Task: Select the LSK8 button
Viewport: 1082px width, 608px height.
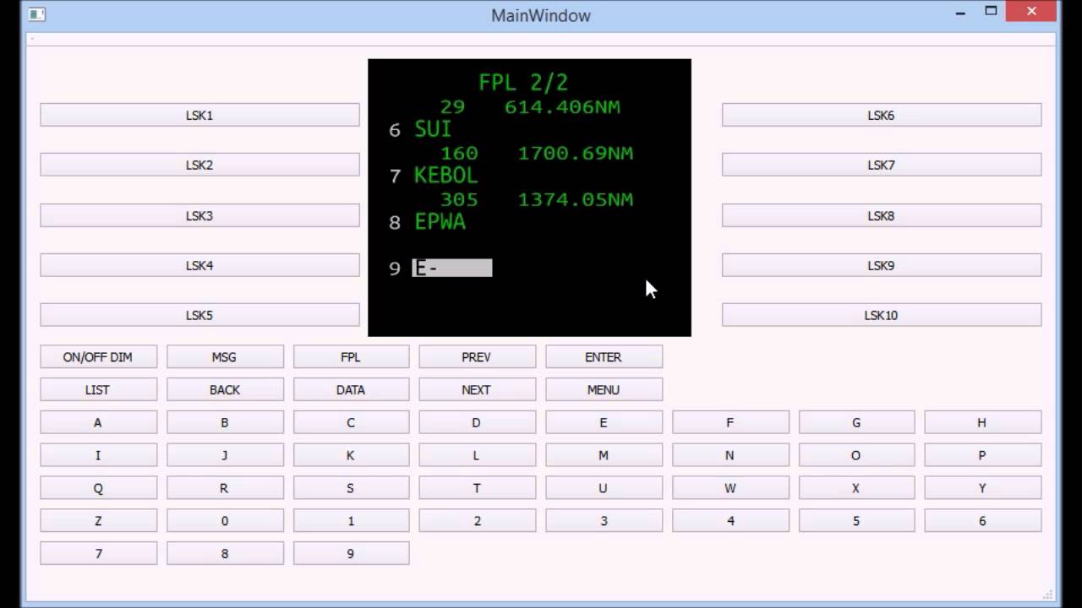Action: tap(882, 215)
